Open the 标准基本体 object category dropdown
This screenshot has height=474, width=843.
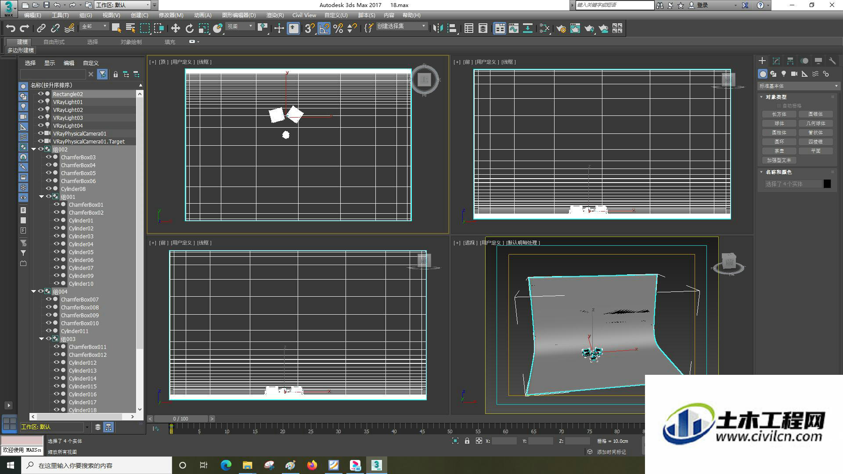pos(798,86)
